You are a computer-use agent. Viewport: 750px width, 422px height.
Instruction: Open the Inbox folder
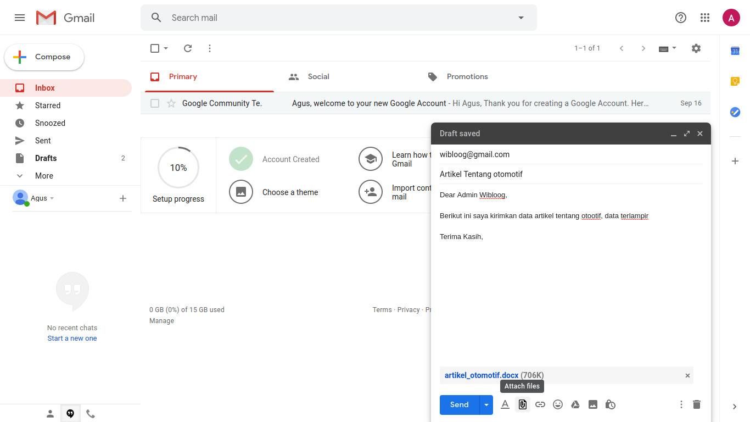66,88
